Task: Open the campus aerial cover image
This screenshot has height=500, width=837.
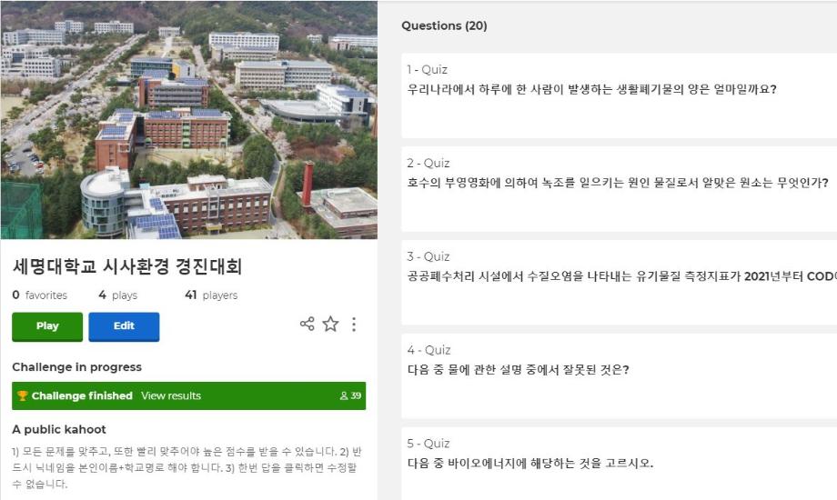Action: click(189, 119)
